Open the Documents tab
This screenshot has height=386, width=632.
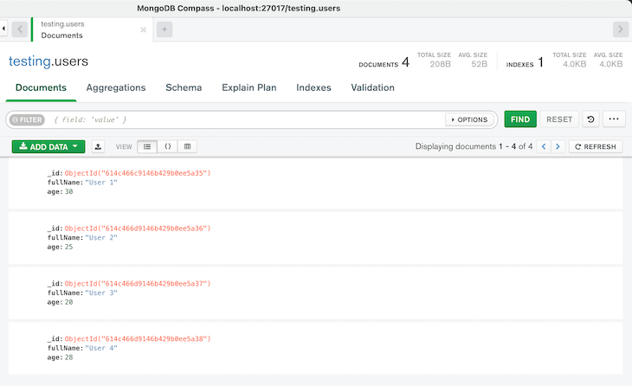[x=41, y=87]
